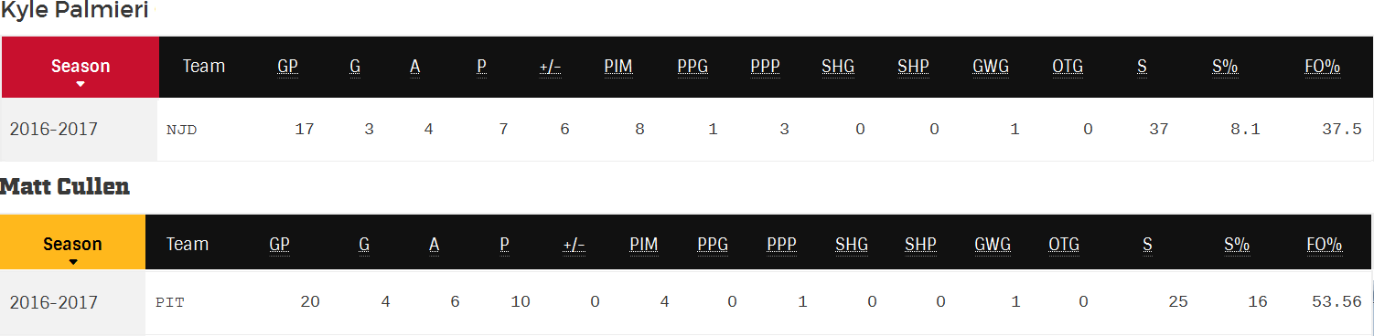
Task: Click the PPG header in Palmieri table
Action: click(x=692, y=67)
